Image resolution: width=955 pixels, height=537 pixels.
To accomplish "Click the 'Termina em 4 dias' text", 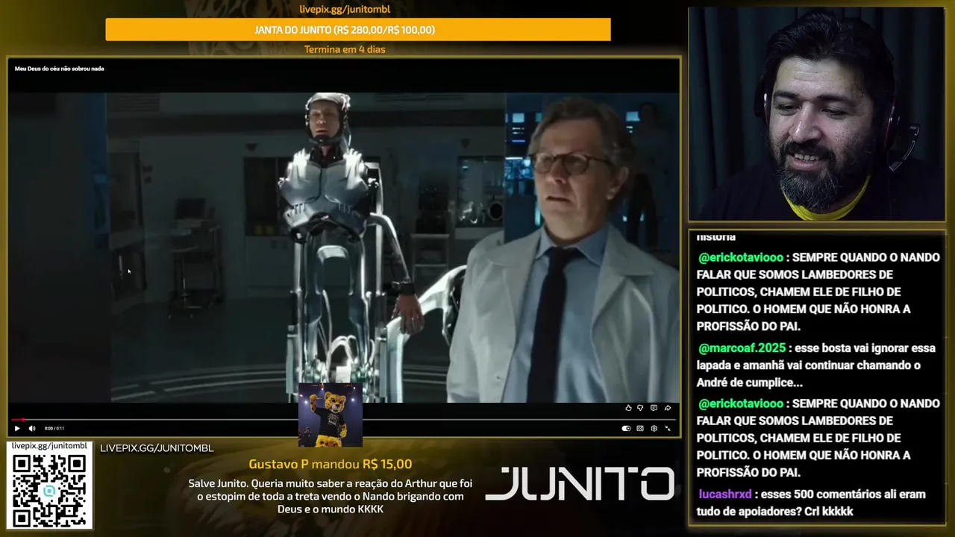I will pos(345,49).
